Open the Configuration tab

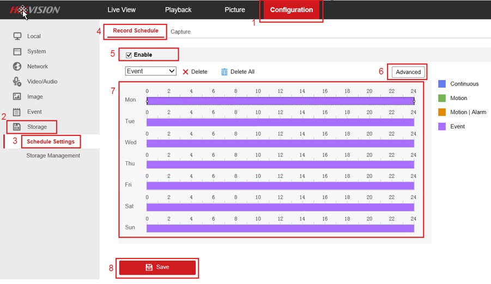tap(291, 10)
